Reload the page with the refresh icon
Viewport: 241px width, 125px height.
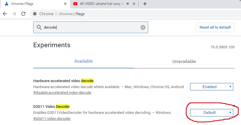click(x=23, y=14)
